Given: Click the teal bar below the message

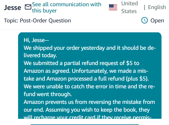Looking at the screenshot, I should click(x=85, y=125).
